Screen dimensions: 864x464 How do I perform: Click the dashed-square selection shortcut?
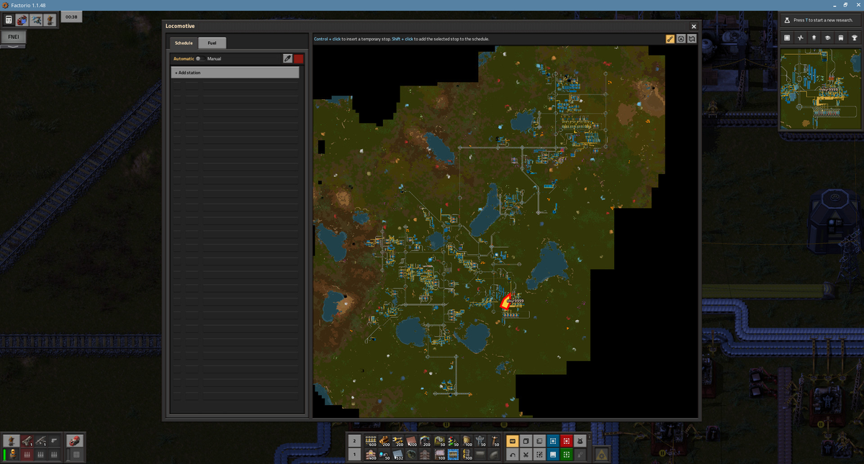click(539, 441)
